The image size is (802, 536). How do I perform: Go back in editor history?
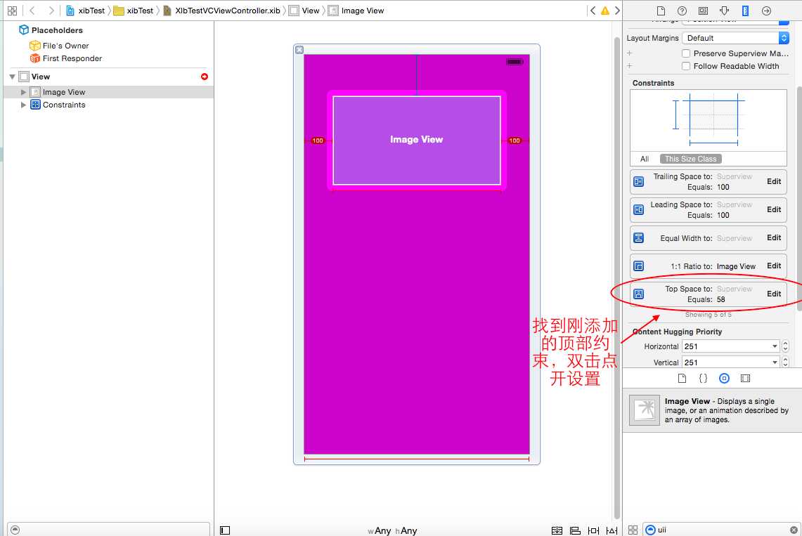pyautogui.click(x=32, y=11)
